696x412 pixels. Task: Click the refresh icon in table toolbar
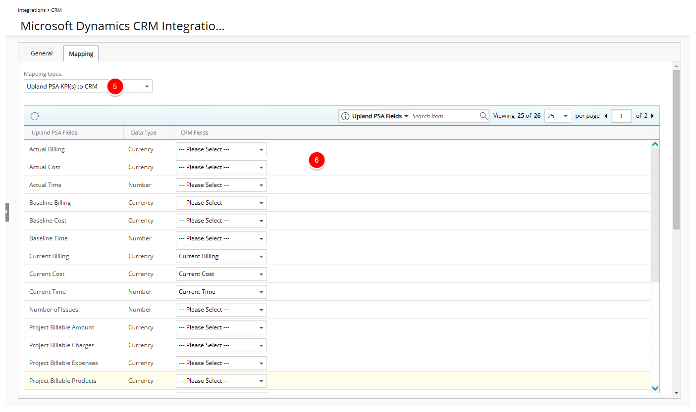(x=35, y=116)
